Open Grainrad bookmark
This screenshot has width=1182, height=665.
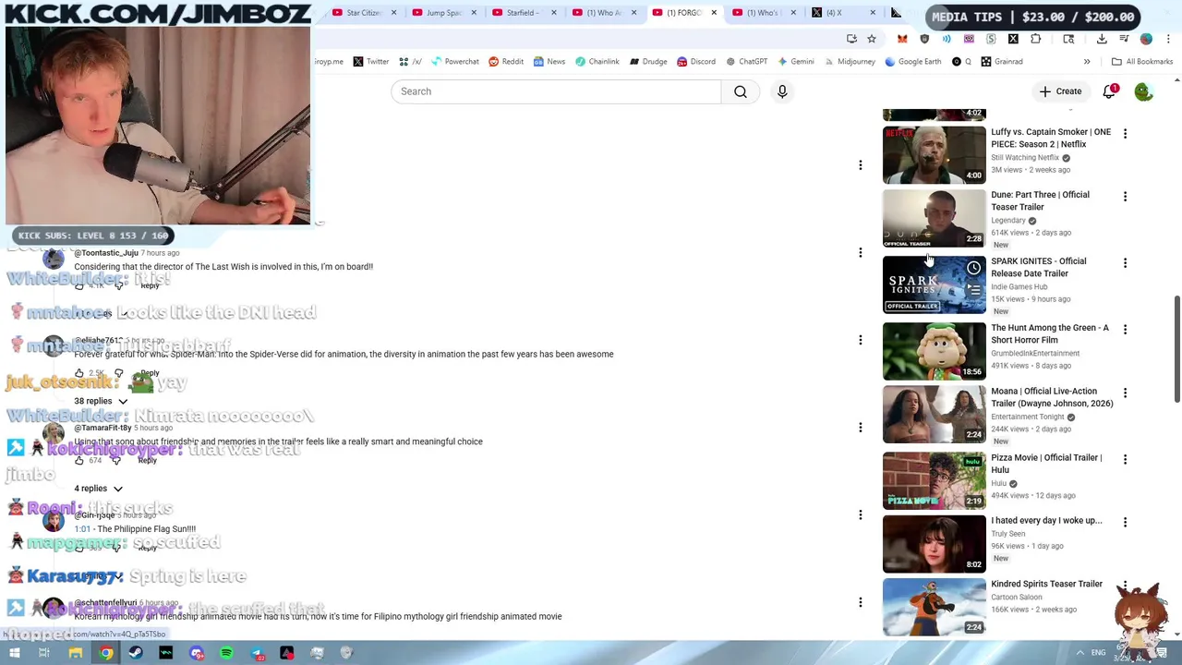coord(1002,62)
